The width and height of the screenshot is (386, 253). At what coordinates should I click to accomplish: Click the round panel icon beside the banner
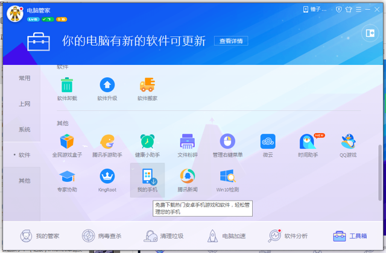click(x=370, y=33)
